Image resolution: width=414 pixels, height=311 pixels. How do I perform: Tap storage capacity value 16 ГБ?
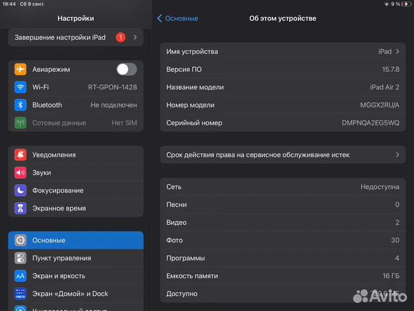(391, 276)
